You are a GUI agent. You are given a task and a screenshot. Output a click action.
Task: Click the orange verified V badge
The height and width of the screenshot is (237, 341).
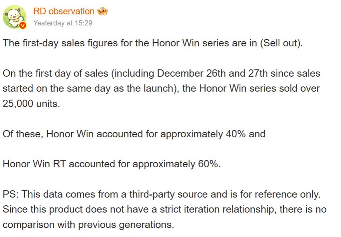click(23, 25)
